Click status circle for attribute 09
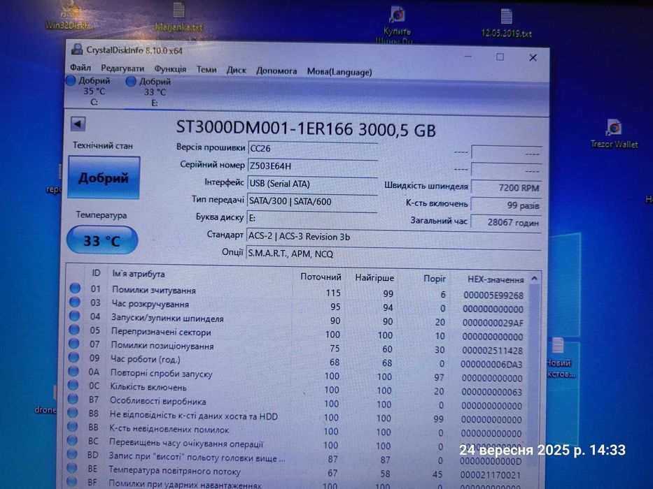Viewport: 653px width, 489px height. [73, 357]
